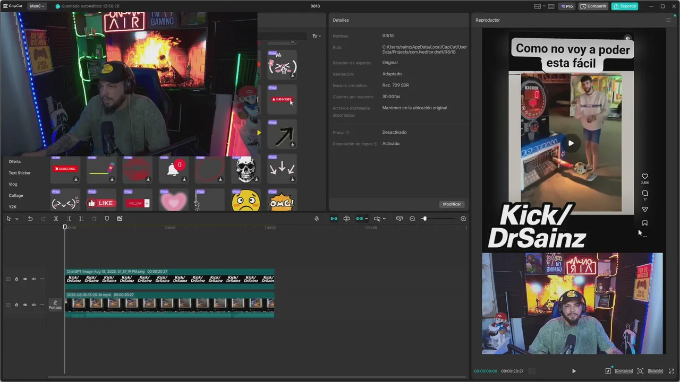Click the Compartir button

coord(593,6)
